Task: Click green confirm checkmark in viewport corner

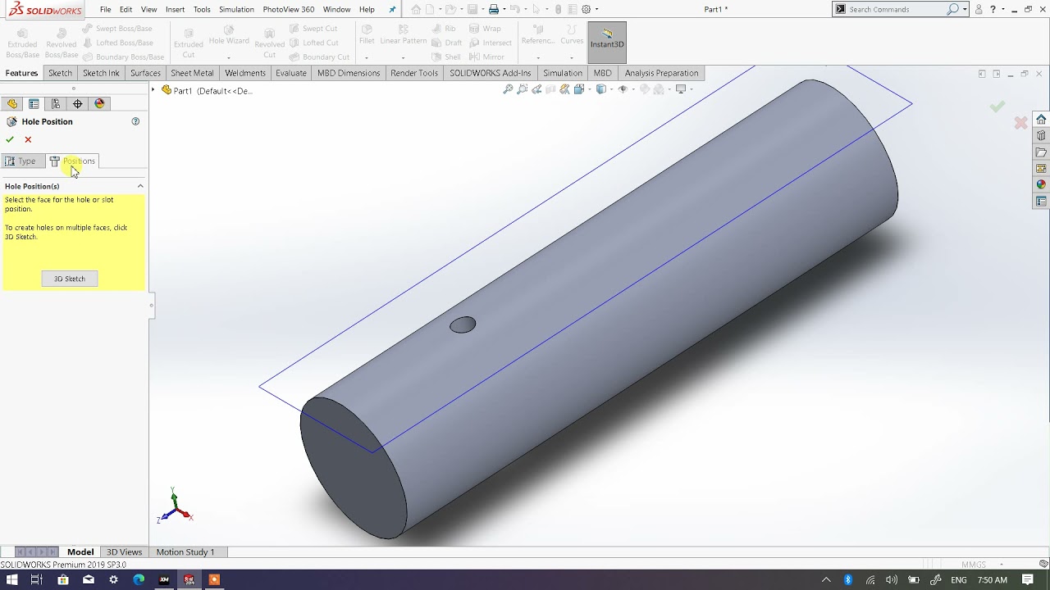Action: (x=997, y=107)
